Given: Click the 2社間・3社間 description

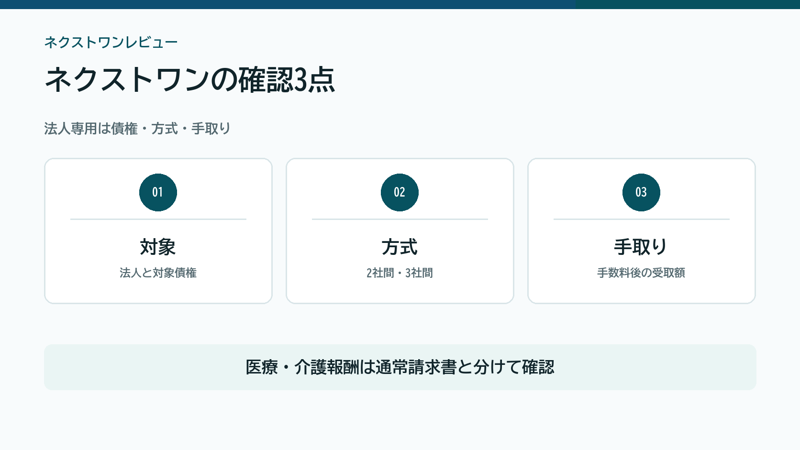Looking at the screenshot, I should pyautogui.click(x=400, y=273).
